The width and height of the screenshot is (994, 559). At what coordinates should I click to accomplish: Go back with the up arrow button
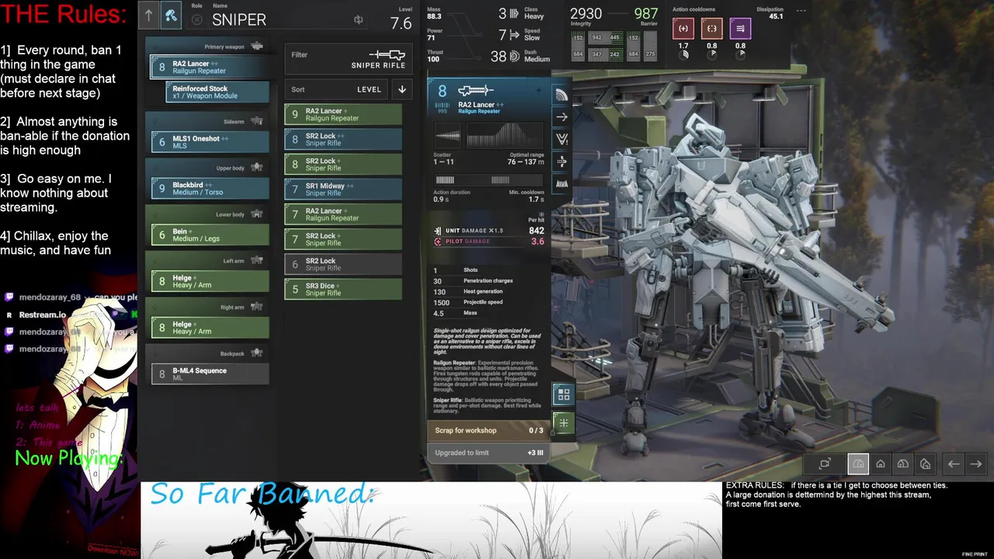click(148, 15)
